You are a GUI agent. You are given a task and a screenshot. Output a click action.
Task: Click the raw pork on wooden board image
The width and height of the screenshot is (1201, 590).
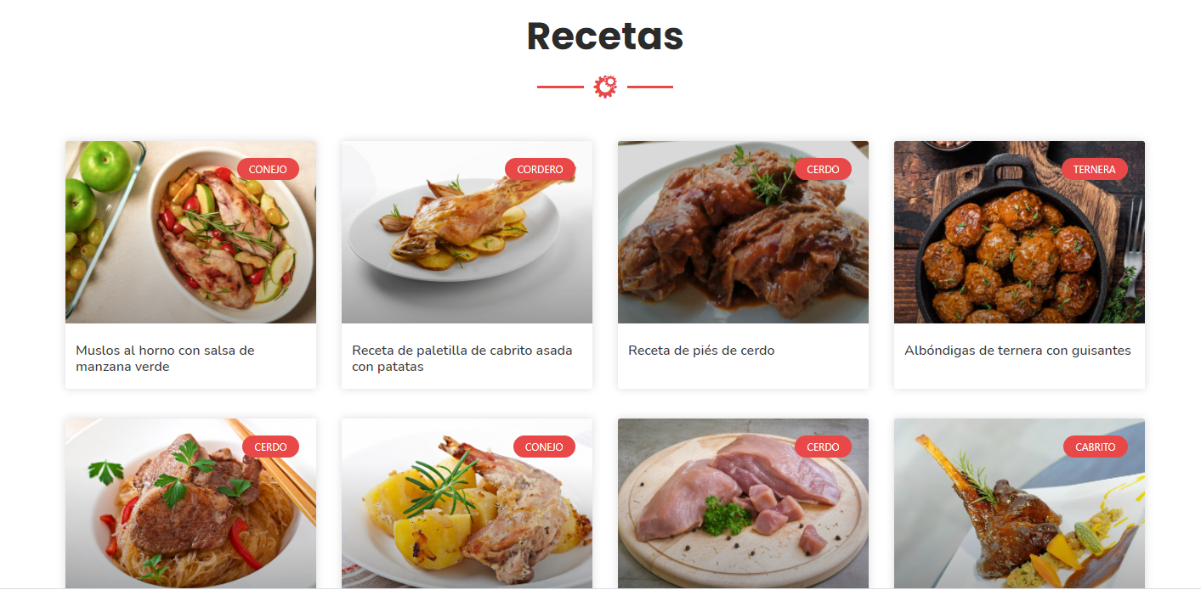[x=743, y=503]
